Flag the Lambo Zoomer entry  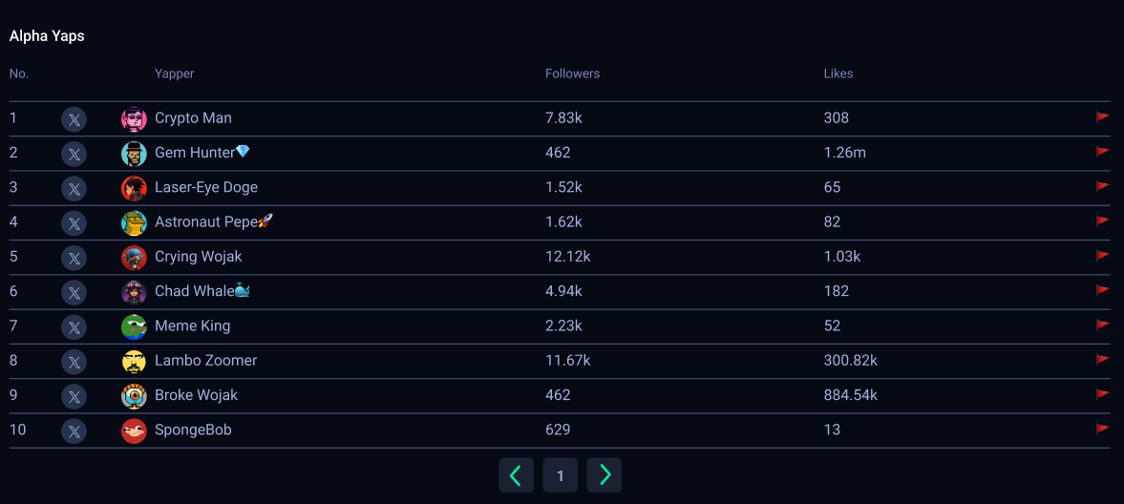click(1102, 359)
